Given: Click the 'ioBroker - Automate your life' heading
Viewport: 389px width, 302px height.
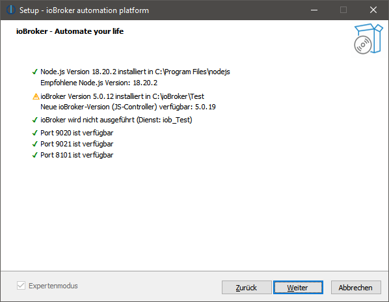Looking at the screenshot, I should click(70, 31).
